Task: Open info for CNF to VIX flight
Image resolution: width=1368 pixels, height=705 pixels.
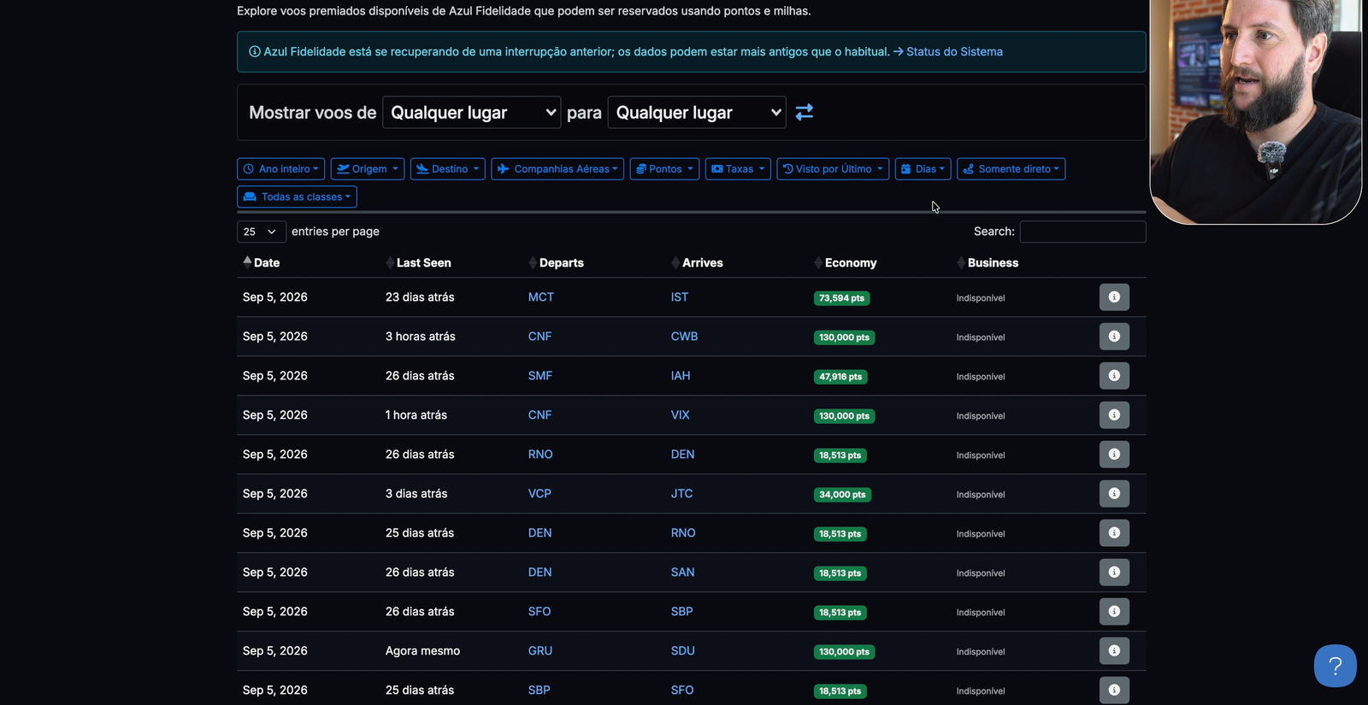Action: 1114,415
